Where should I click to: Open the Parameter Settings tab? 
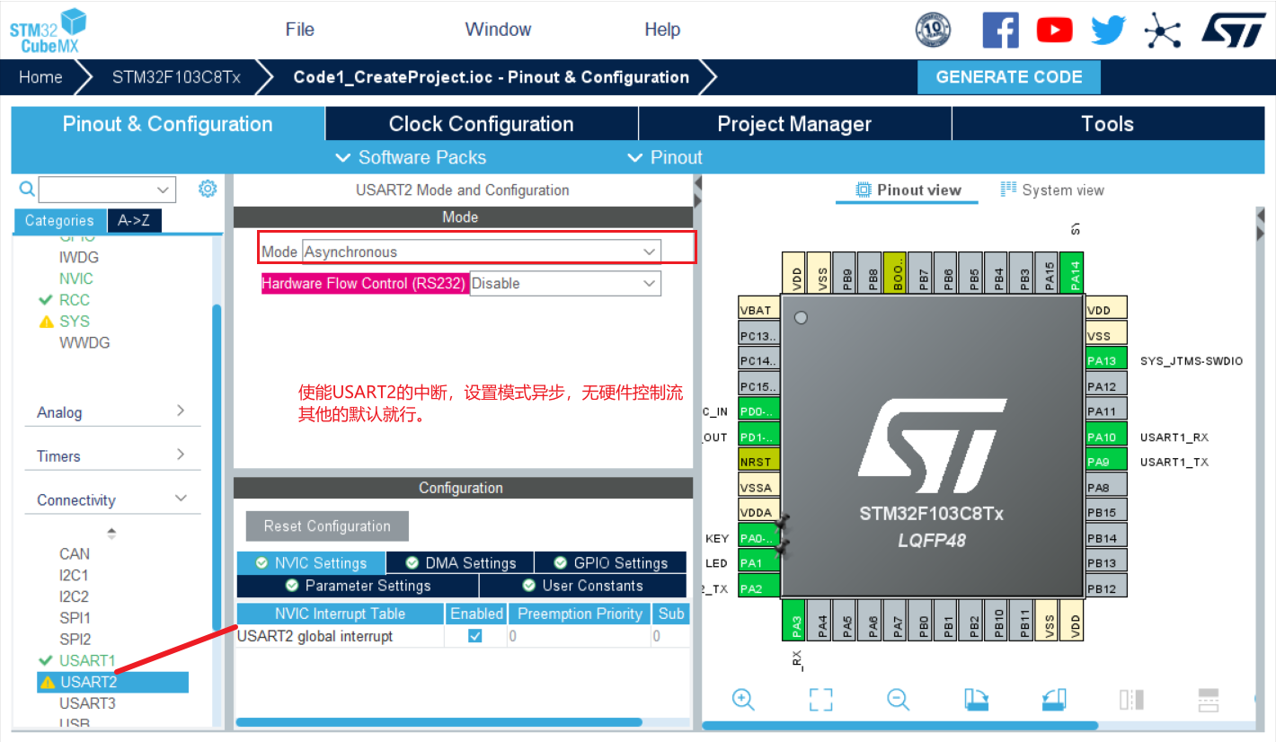click(x=358, y=586)
